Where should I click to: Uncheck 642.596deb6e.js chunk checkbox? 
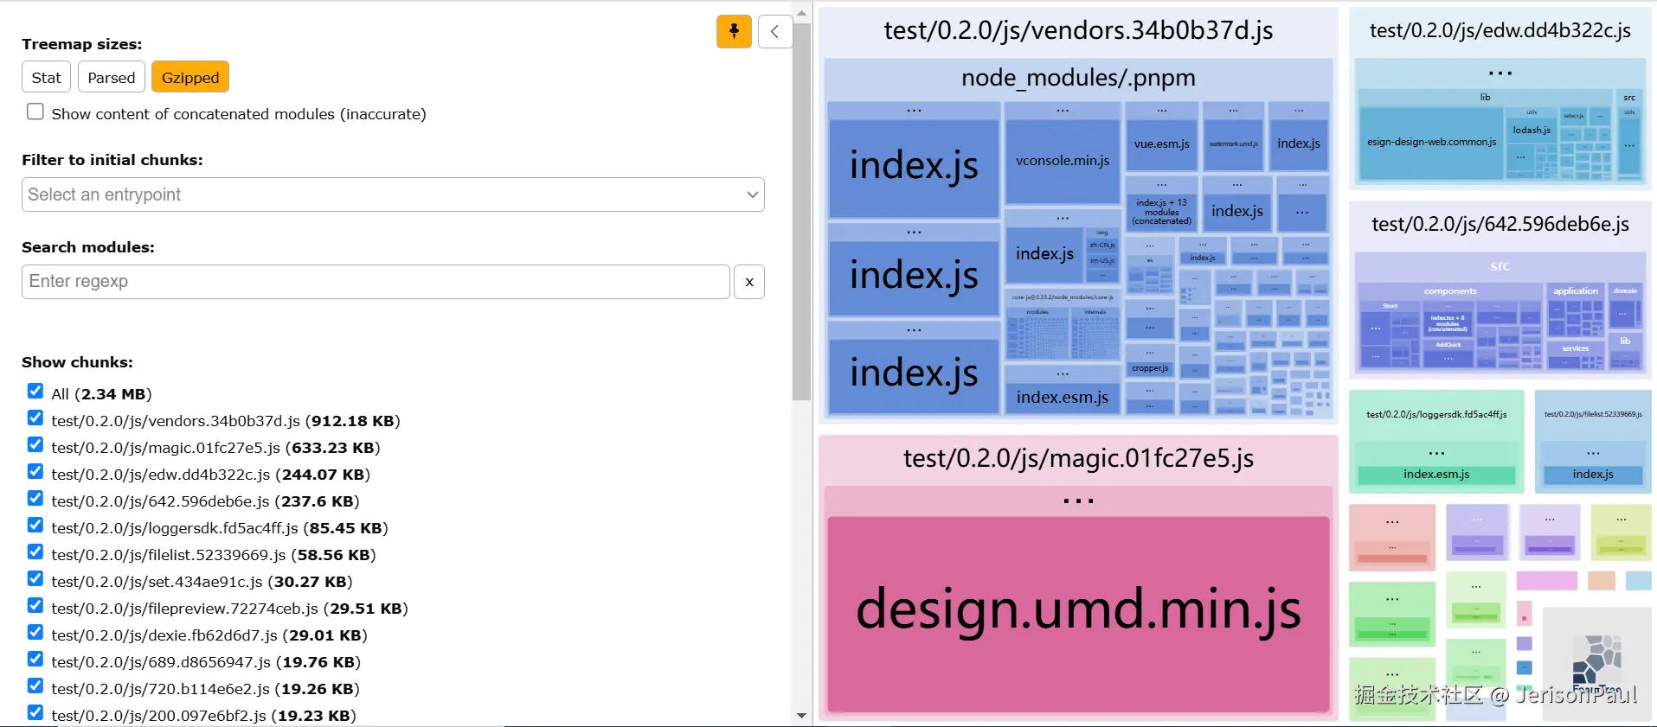35,498
